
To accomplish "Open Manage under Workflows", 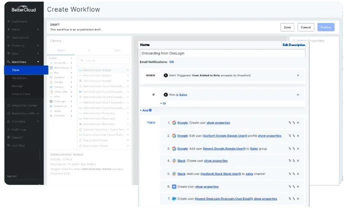I will click(x=17, y=86).
